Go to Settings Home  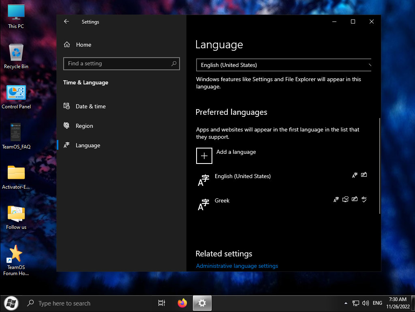pos(83,45)
